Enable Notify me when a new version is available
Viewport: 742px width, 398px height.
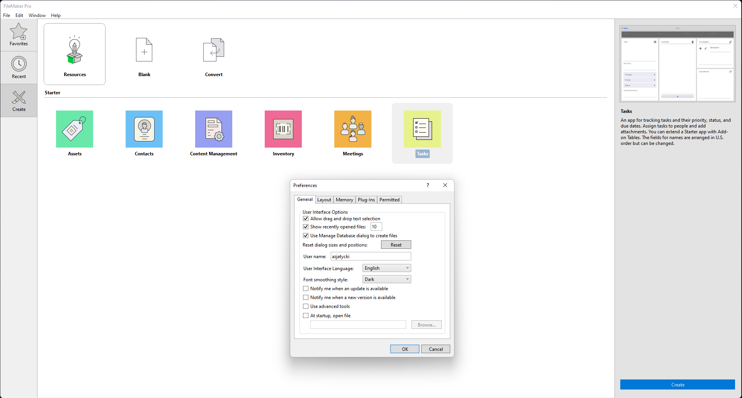[306, 298]
